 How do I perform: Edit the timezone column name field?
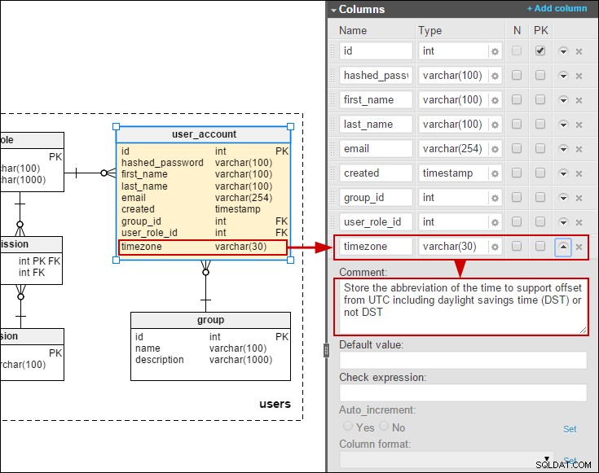tap(376, 247)
